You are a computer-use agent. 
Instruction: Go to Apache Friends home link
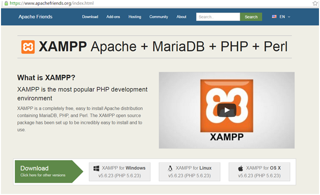tap(35, 17)
